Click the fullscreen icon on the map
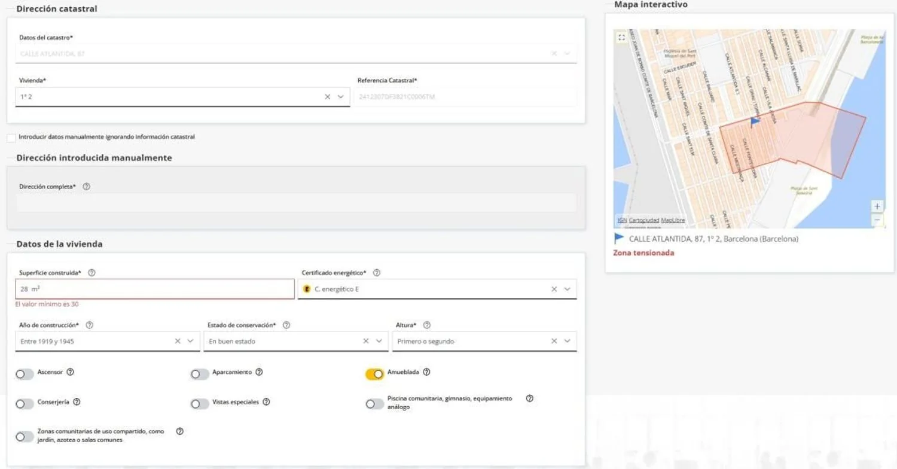The width and height of the screenshot is (897, 469). 621,37
